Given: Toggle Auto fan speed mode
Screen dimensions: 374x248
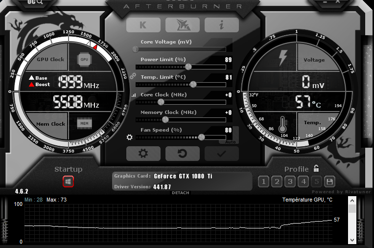Looking at the screenshot, I should click(x=230, y=142).
